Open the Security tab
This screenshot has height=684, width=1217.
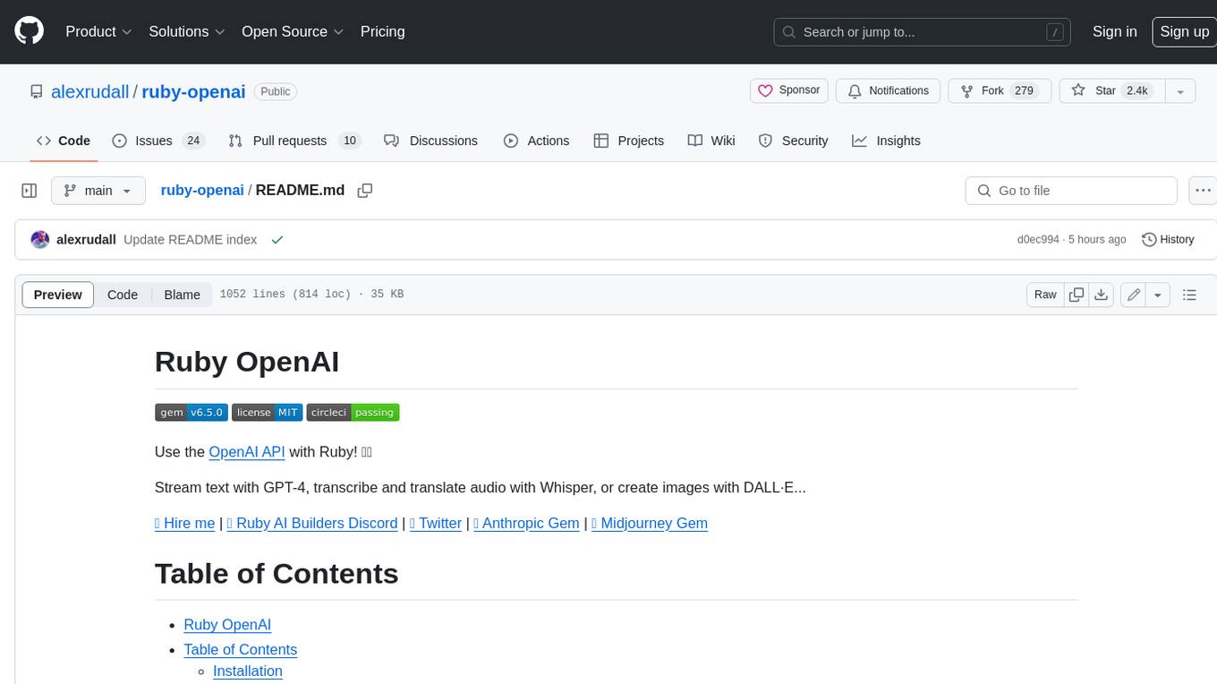pos(793,141)
